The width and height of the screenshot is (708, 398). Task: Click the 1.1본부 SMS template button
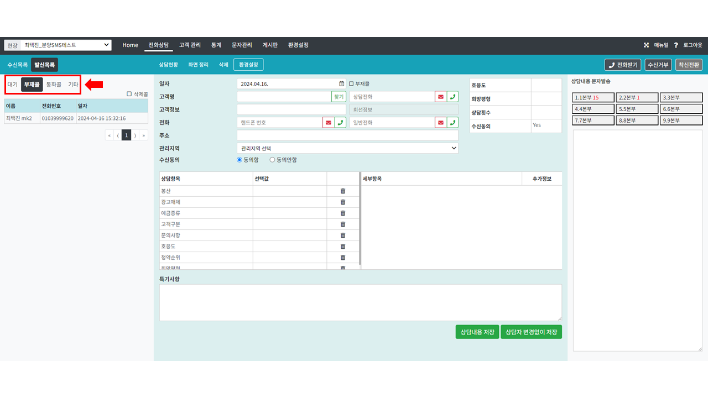point(593,97)
